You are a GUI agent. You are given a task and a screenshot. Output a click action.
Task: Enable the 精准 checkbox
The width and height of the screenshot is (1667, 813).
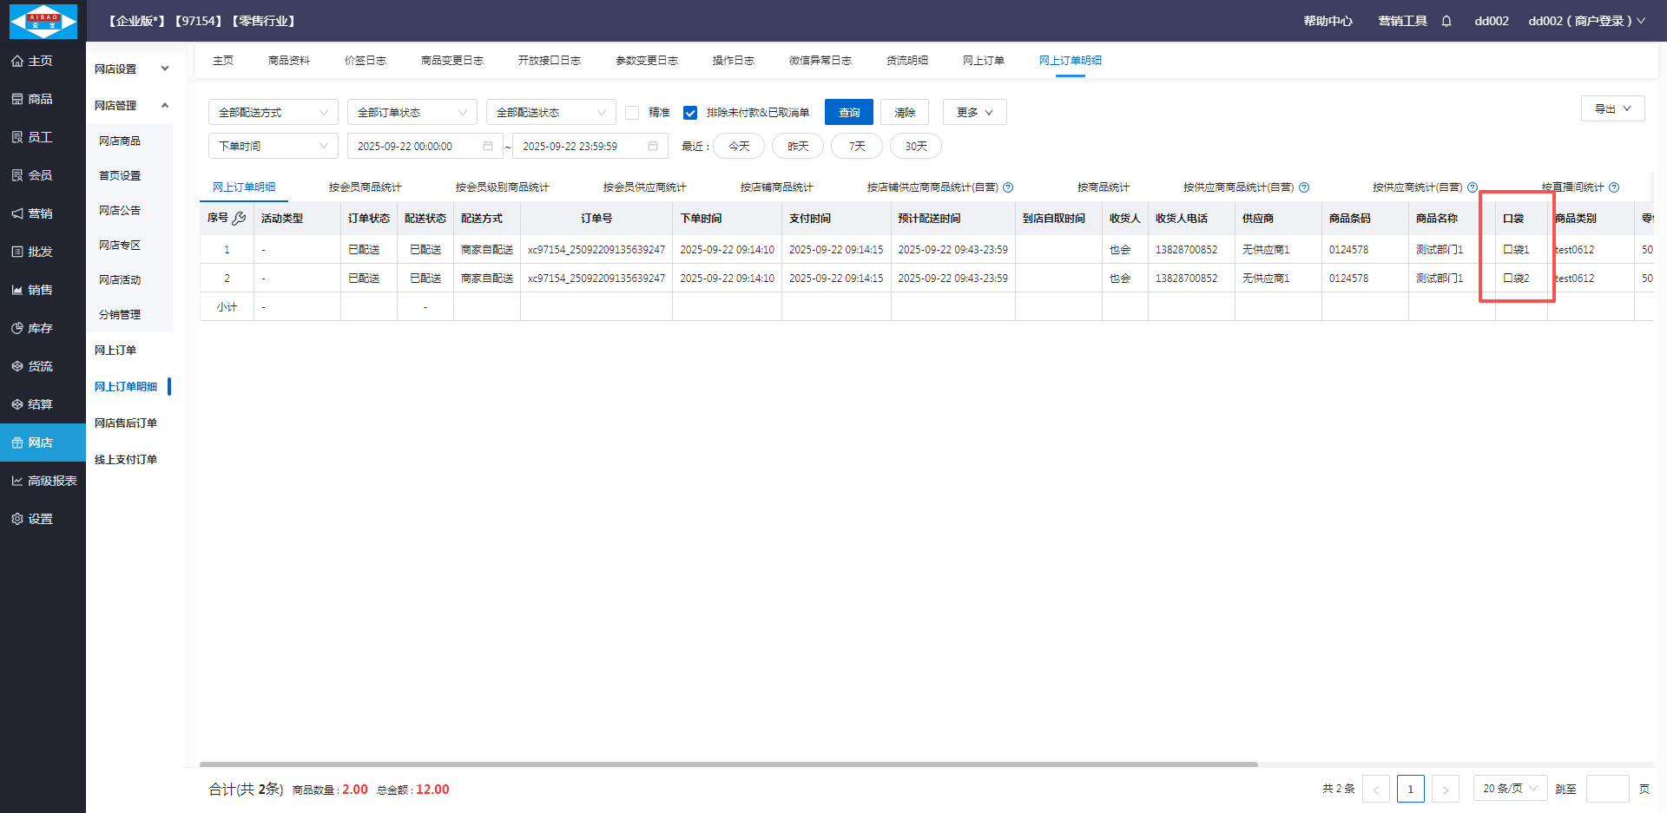pyautogui.click(x=632, y=113)
